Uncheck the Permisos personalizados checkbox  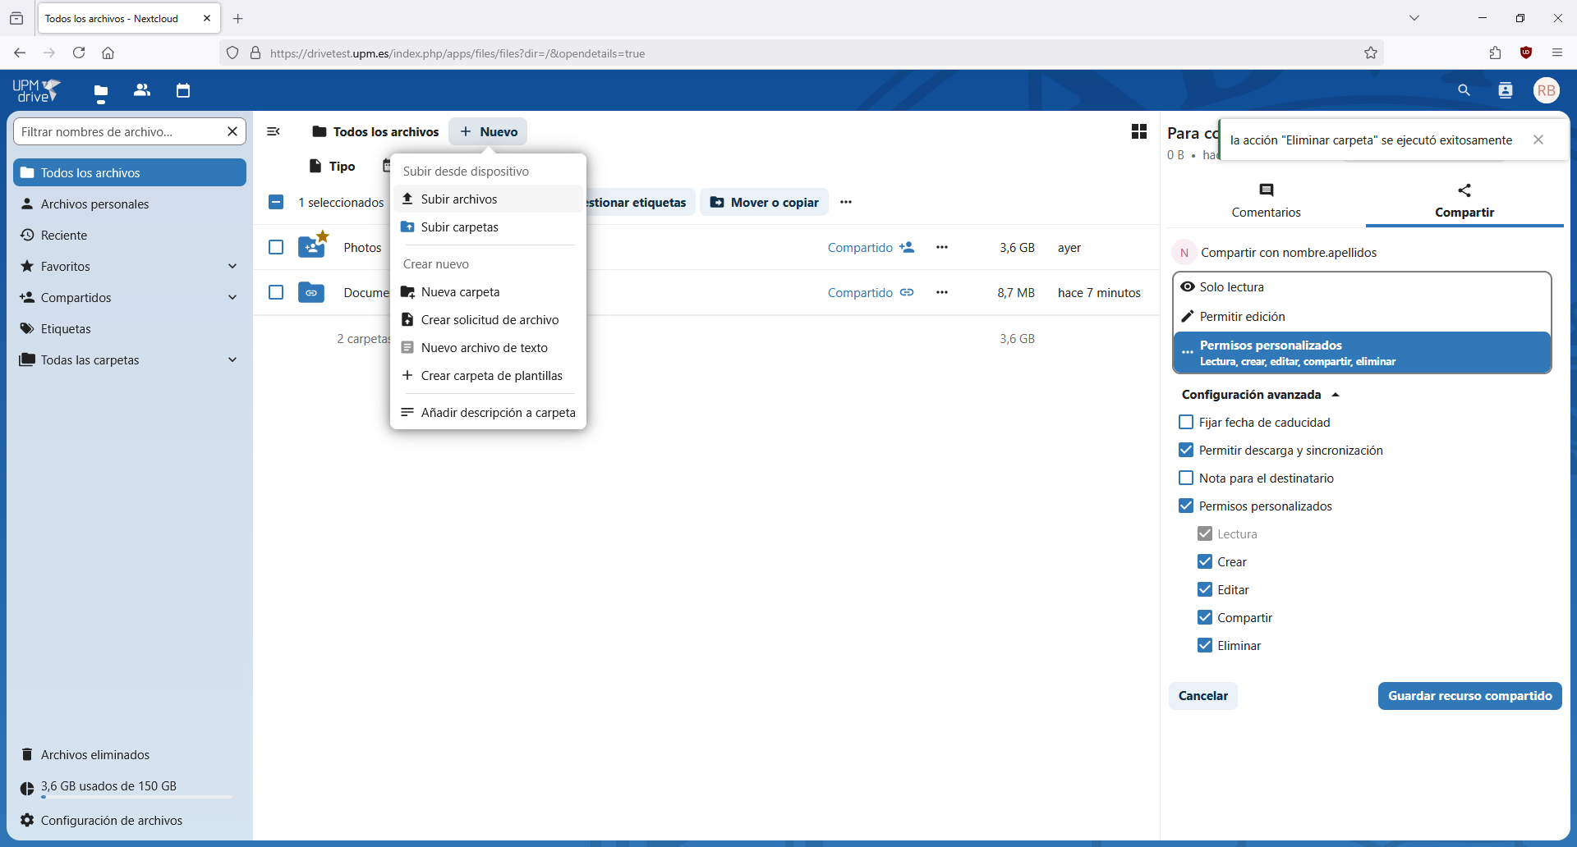pyautogui.click(x=1186, y=506)
